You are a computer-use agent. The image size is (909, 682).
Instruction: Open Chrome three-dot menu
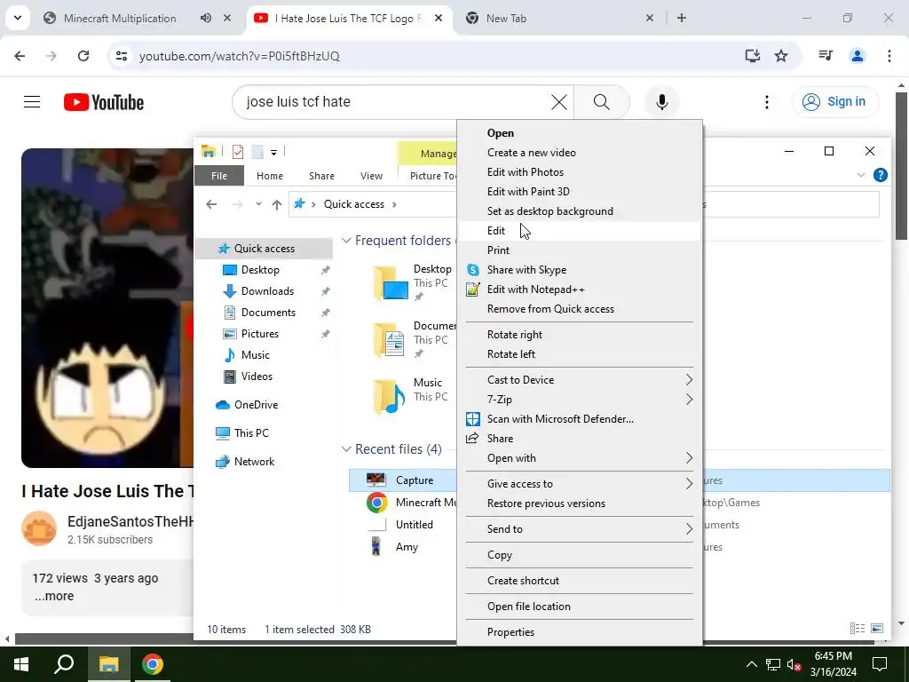889,56
